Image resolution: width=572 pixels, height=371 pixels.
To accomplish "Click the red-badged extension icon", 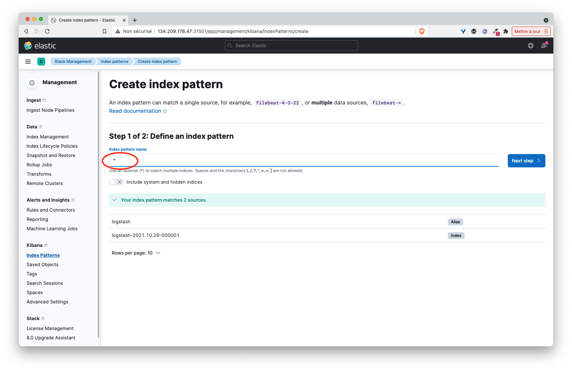I will pos(496,32).
